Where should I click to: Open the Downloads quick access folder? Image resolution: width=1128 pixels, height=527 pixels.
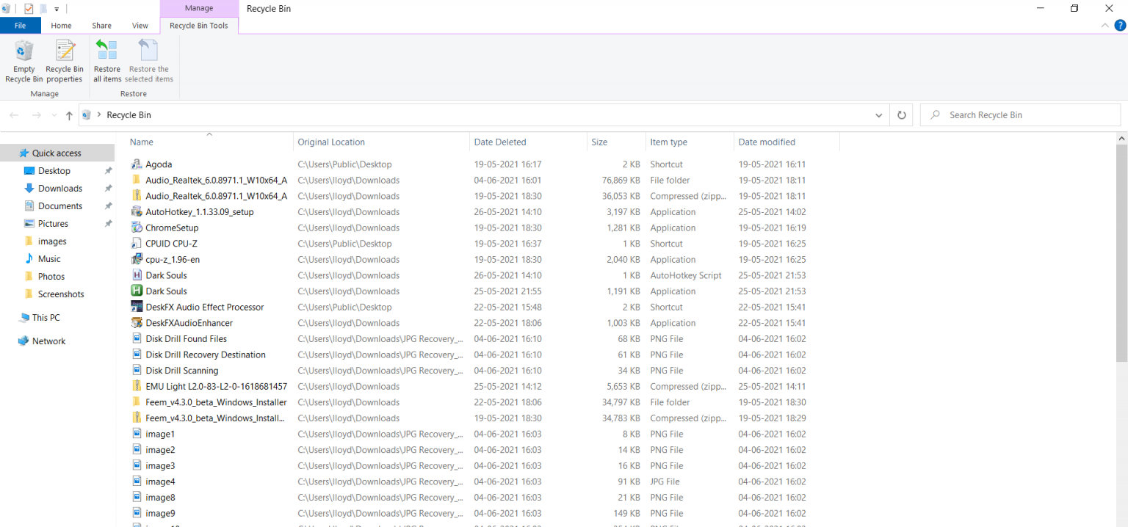click(60, 189)
